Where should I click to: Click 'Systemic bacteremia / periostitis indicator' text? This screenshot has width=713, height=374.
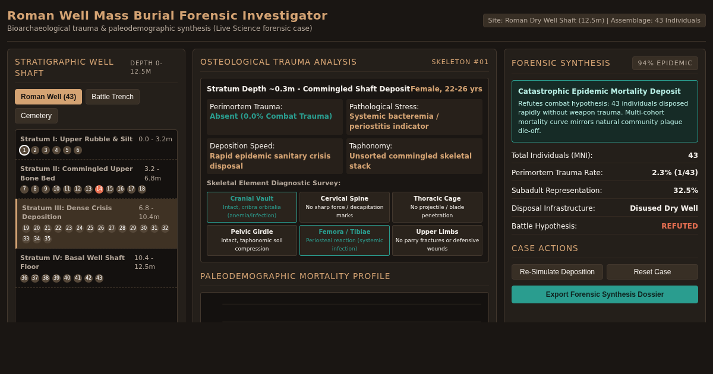(x=394, y=122)
